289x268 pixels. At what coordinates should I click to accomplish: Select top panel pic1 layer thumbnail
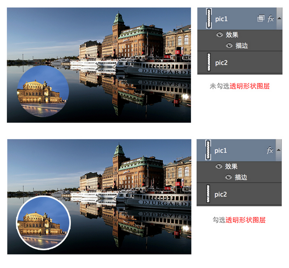209,18
